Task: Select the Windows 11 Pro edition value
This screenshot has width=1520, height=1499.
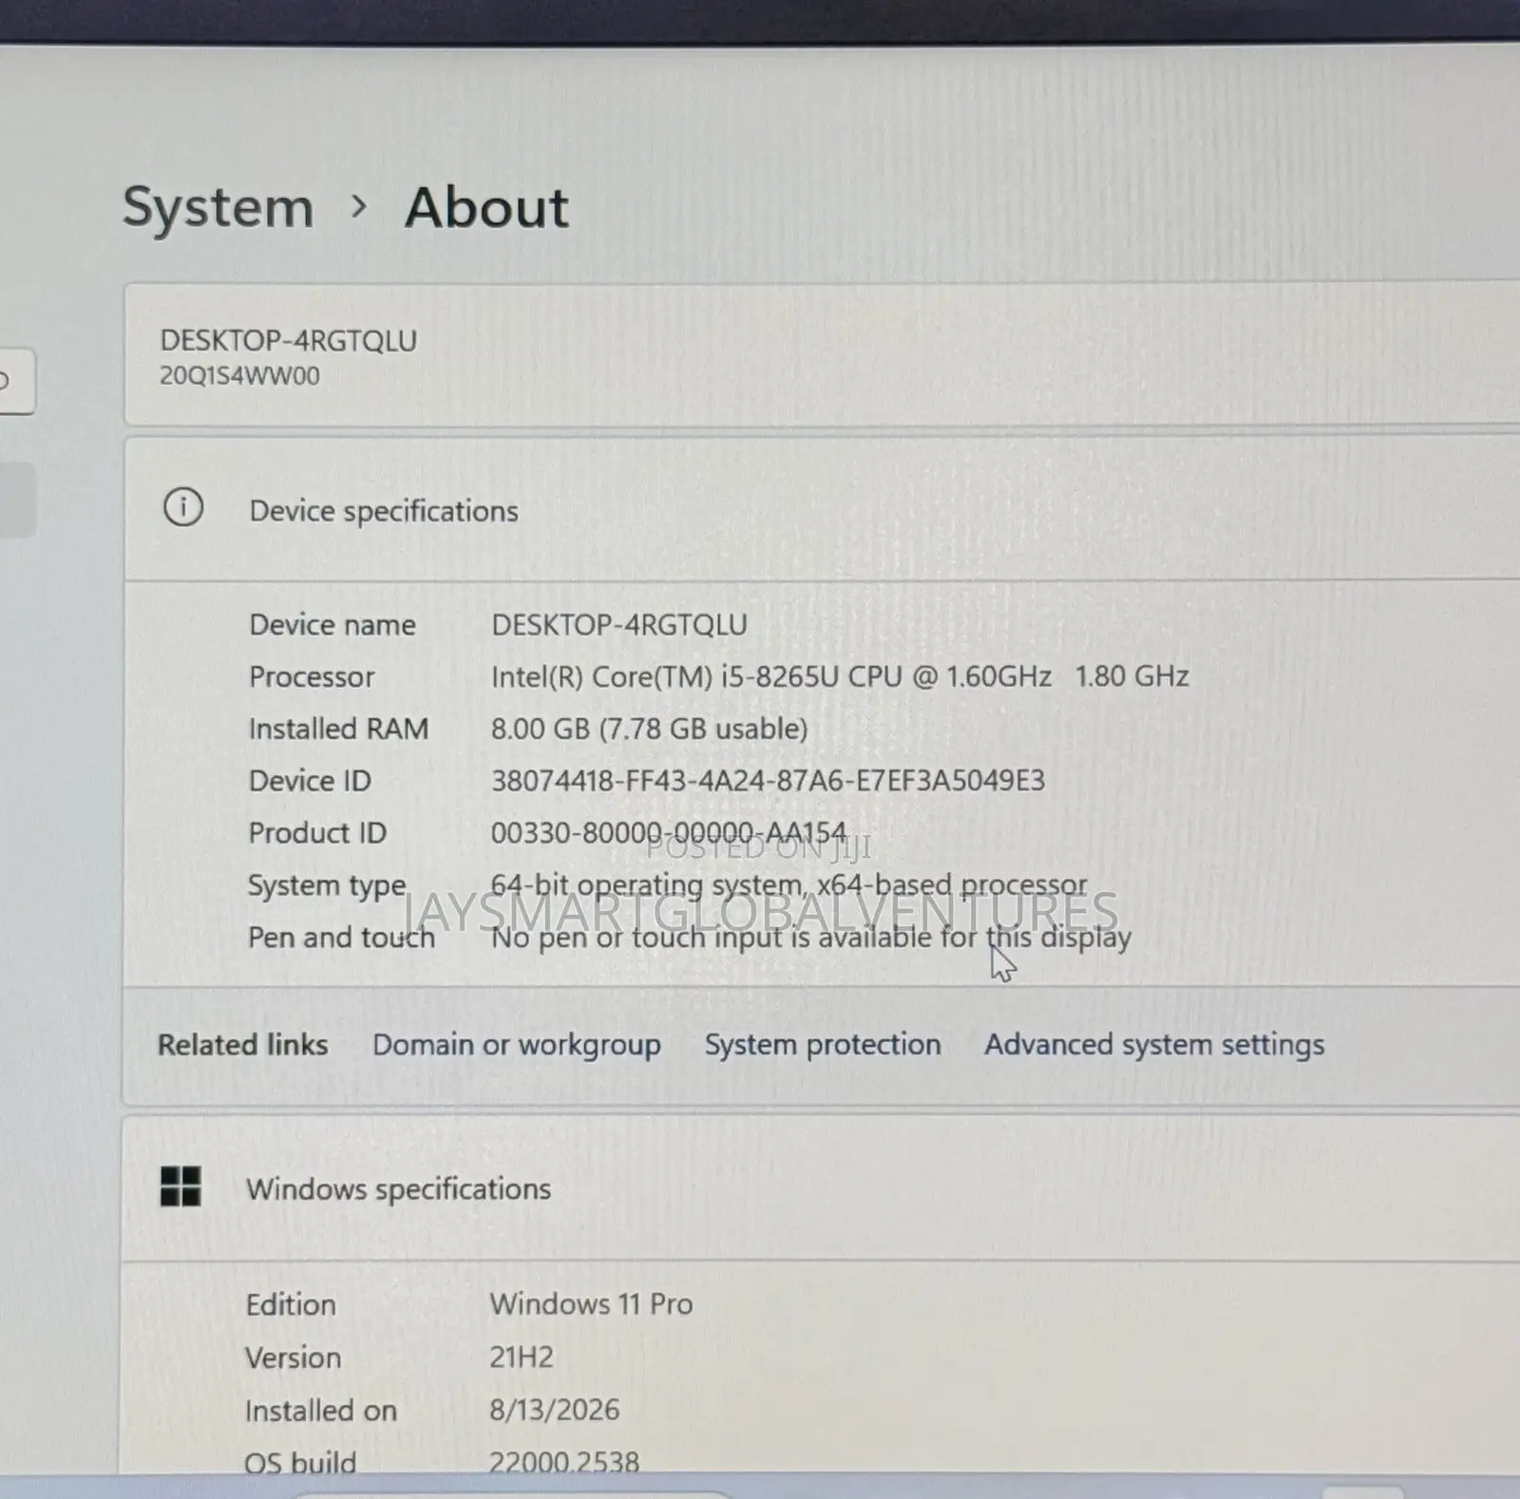Action: (x=591, y=1304)
